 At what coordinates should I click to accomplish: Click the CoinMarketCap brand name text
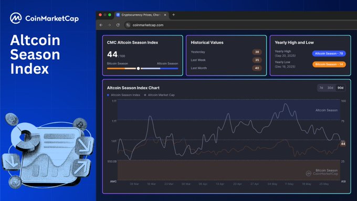(x=52, y=18)
